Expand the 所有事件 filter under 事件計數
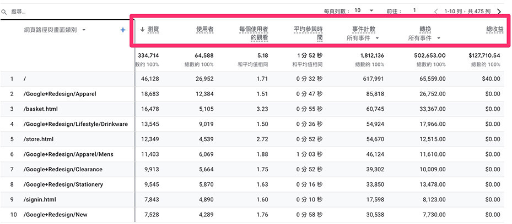The image size is (512, 224). click(363, 38)
